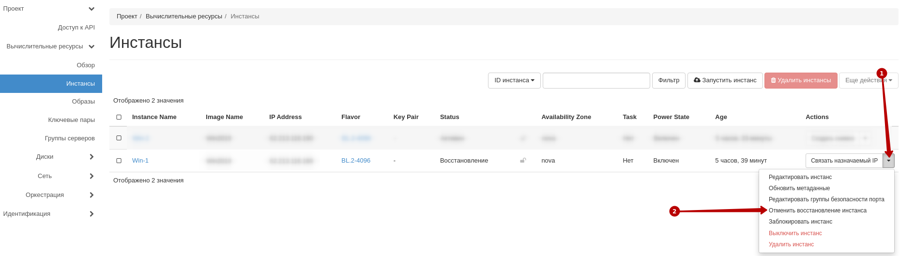Choose Заблокировать инстанс from the menu
This screenshot has height=256, width=900.
800,222
